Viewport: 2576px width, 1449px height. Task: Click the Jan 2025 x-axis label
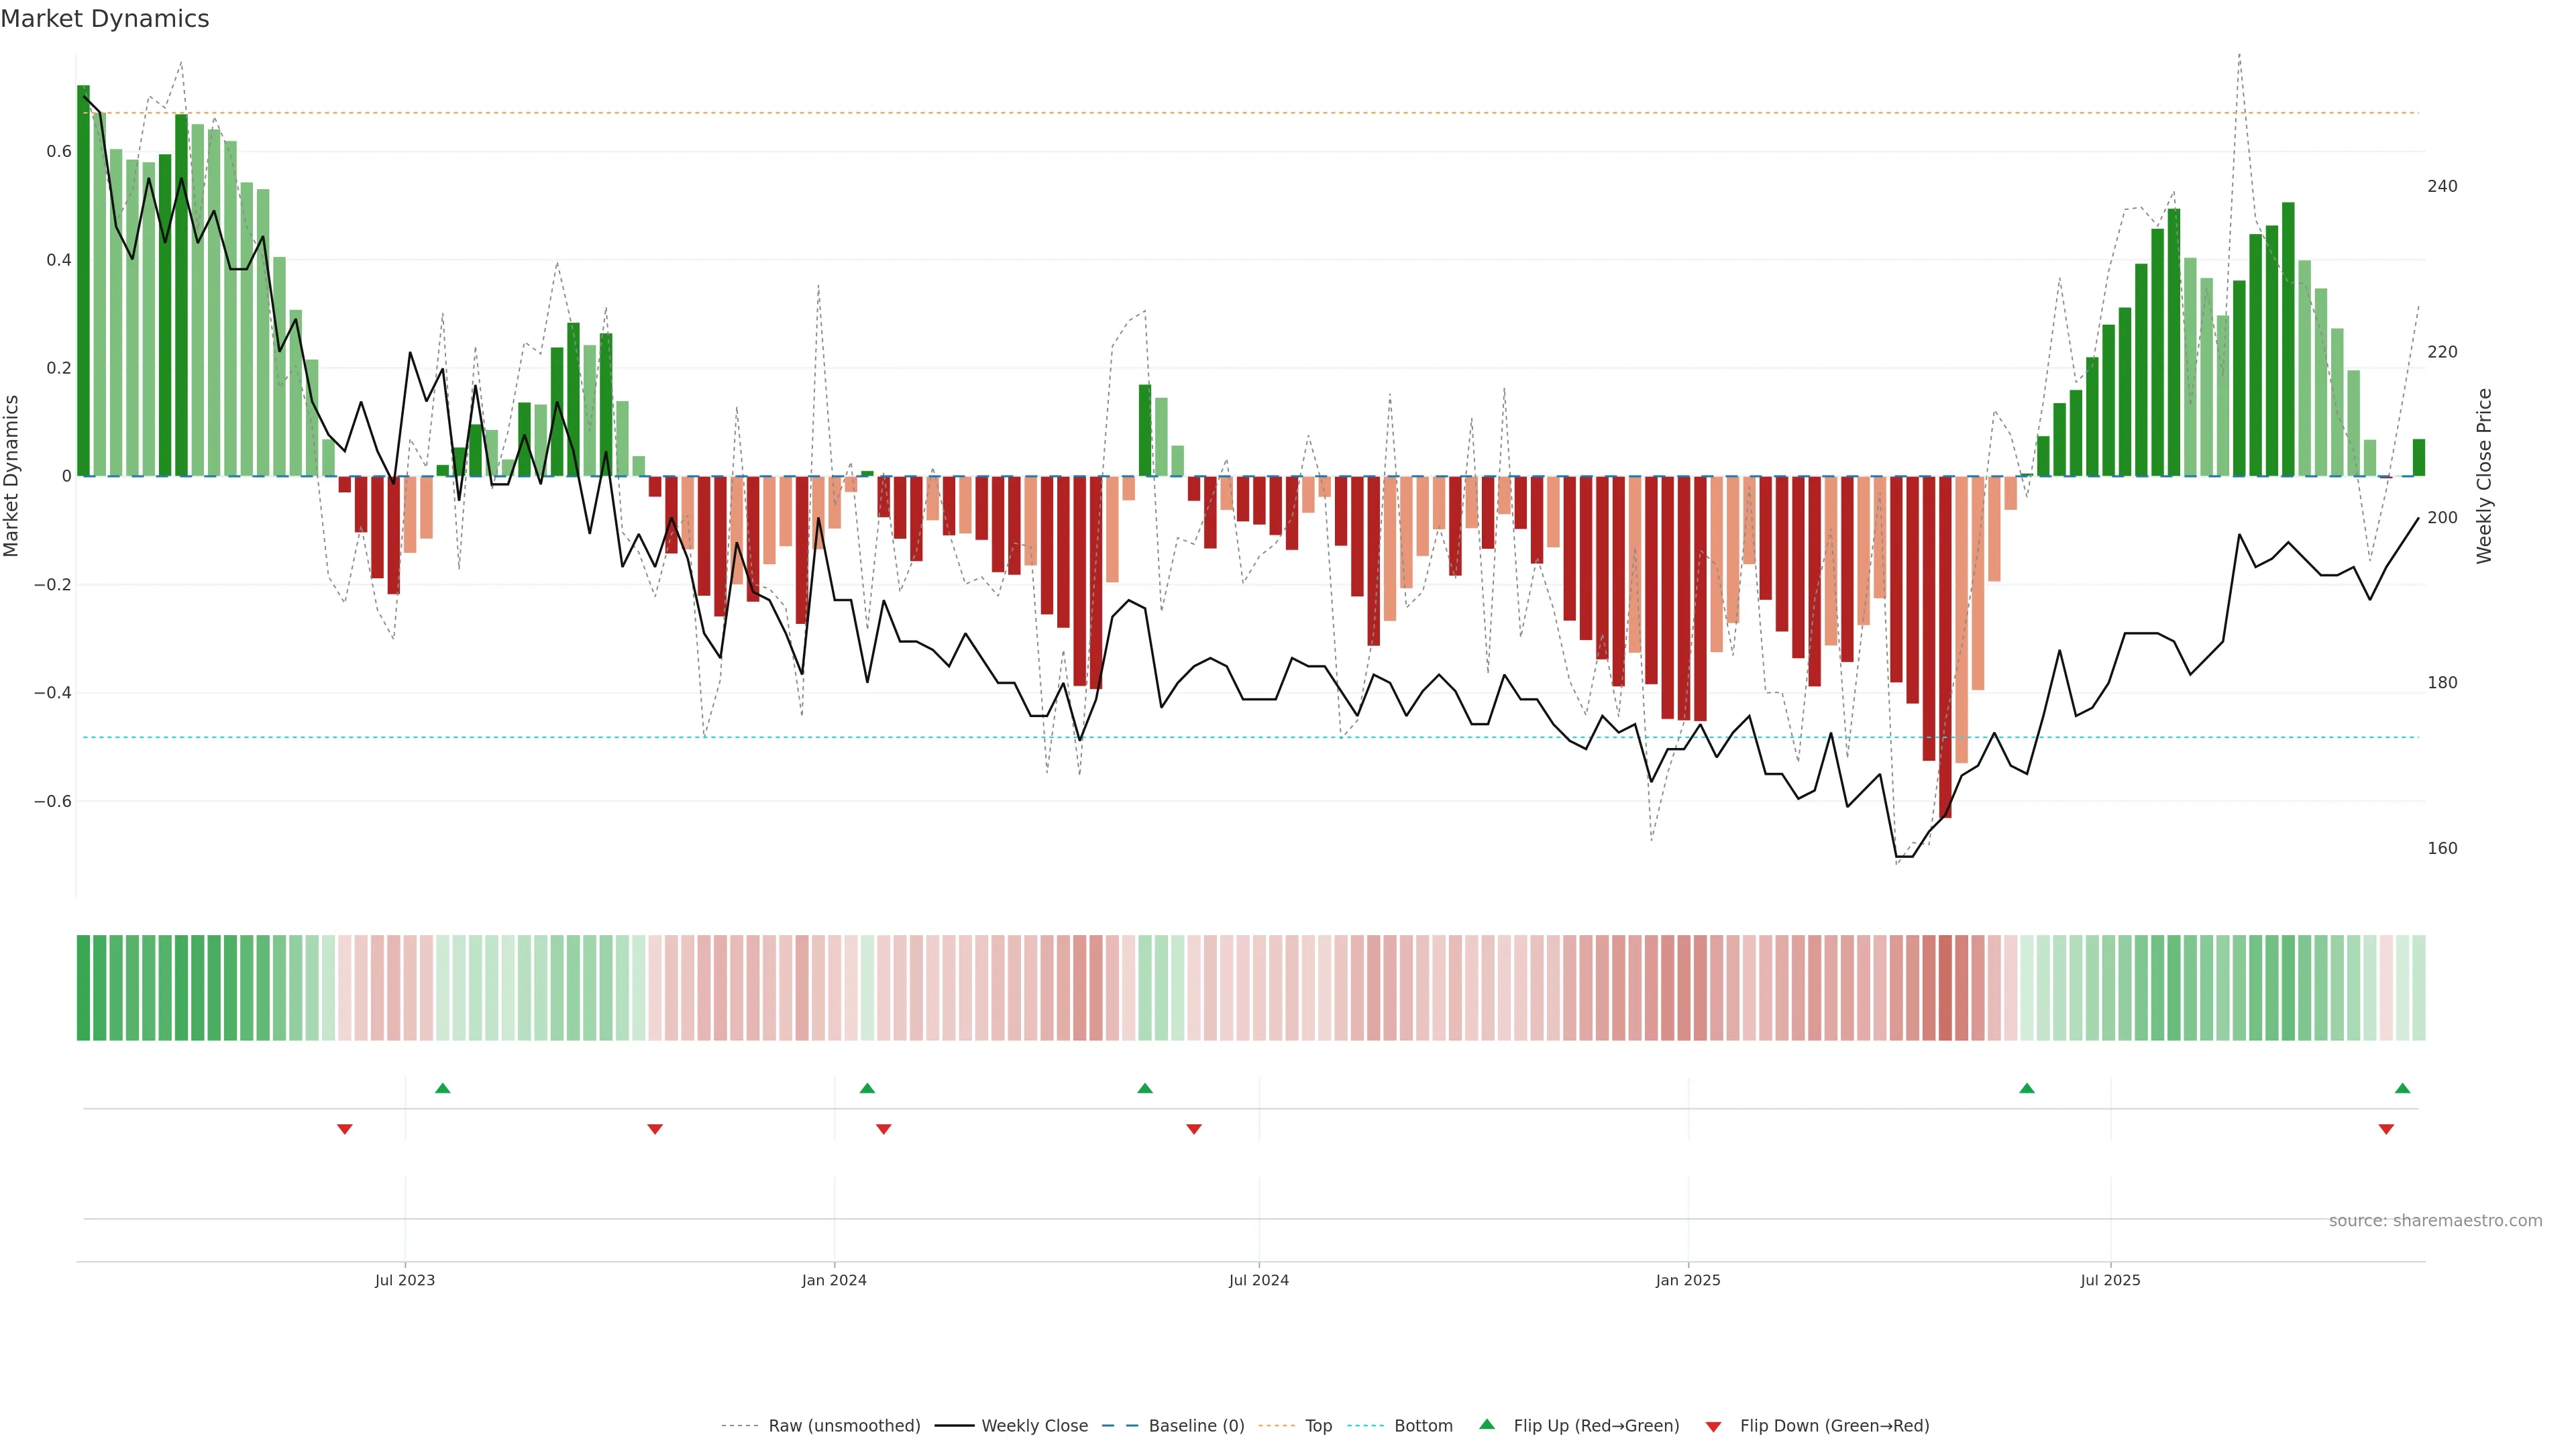(1688, 1280)
